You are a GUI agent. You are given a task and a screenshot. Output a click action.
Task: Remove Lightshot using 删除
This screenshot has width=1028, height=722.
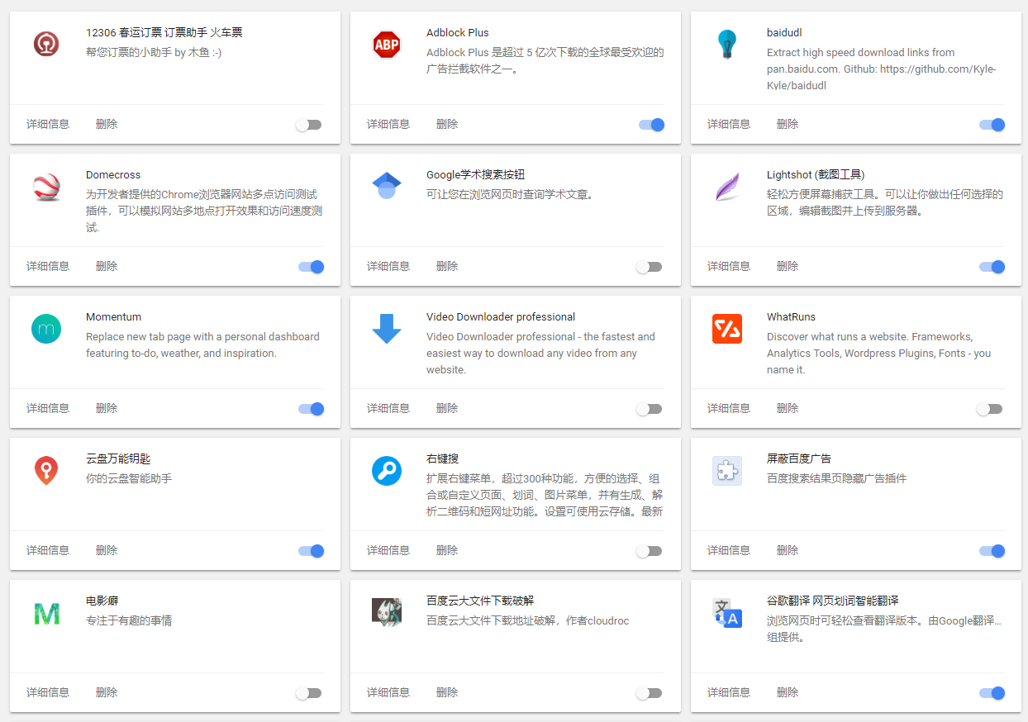click(x=788, y=266)
